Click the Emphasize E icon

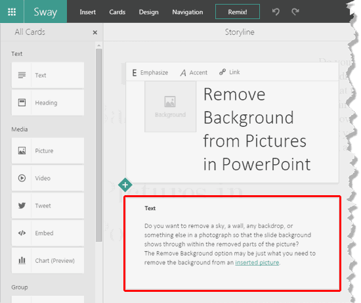[x=135, y=73]
